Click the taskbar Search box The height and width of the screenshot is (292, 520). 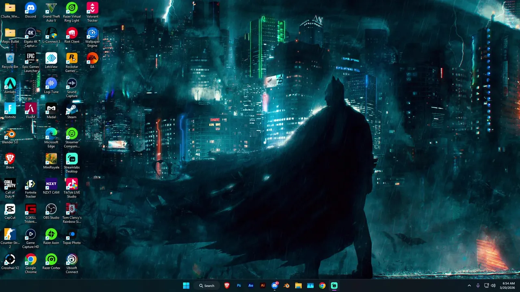point(207,286)
